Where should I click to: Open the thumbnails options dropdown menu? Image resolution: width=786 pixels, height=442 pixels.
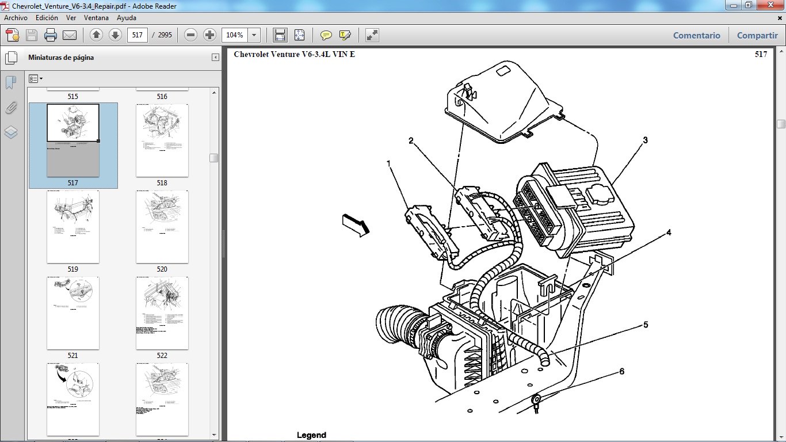click(36, 78)
